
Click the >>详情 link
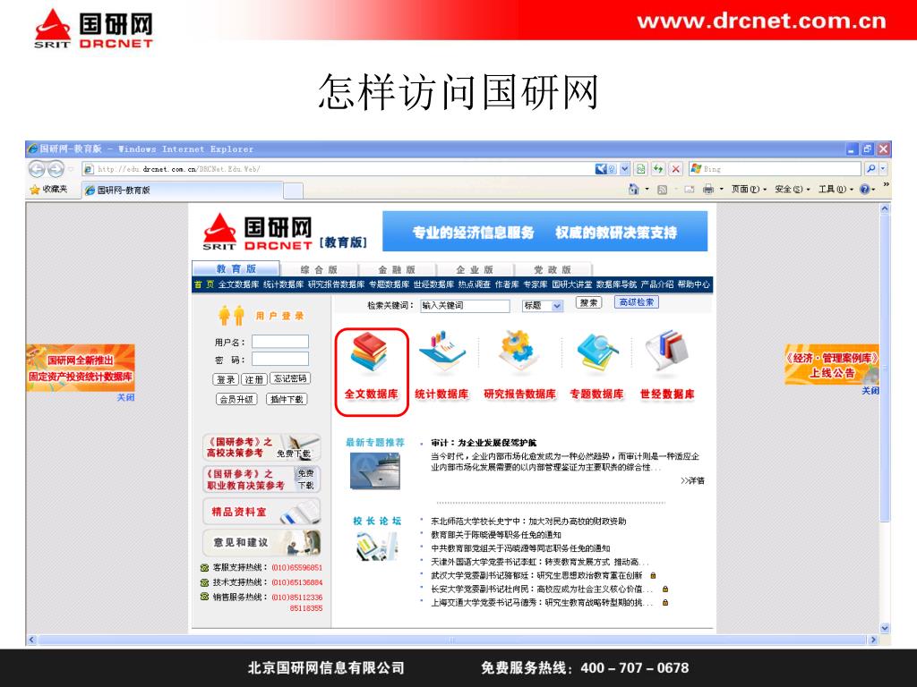pos(692,480)
